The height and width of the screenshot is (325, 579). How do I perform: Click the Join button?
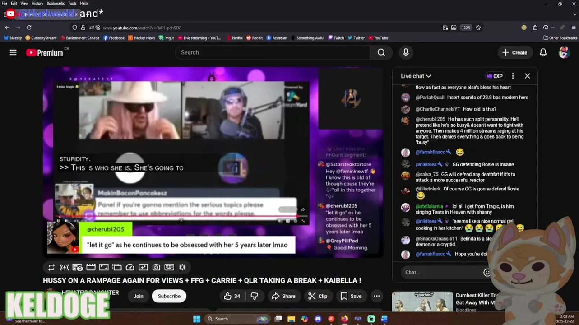tap(138, 296)
